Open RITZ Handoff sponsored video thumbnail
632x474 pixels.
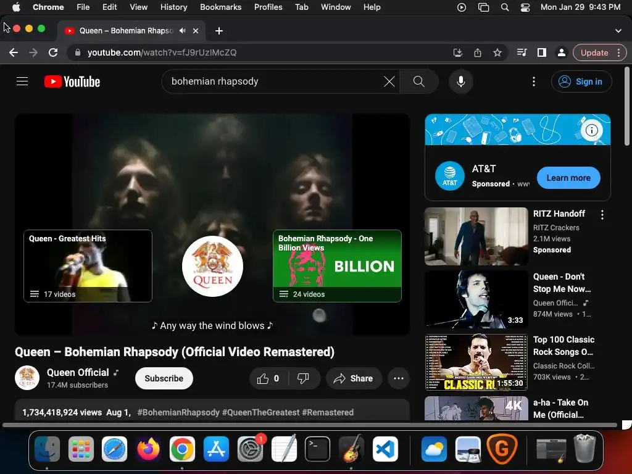(x=476, y=236)
